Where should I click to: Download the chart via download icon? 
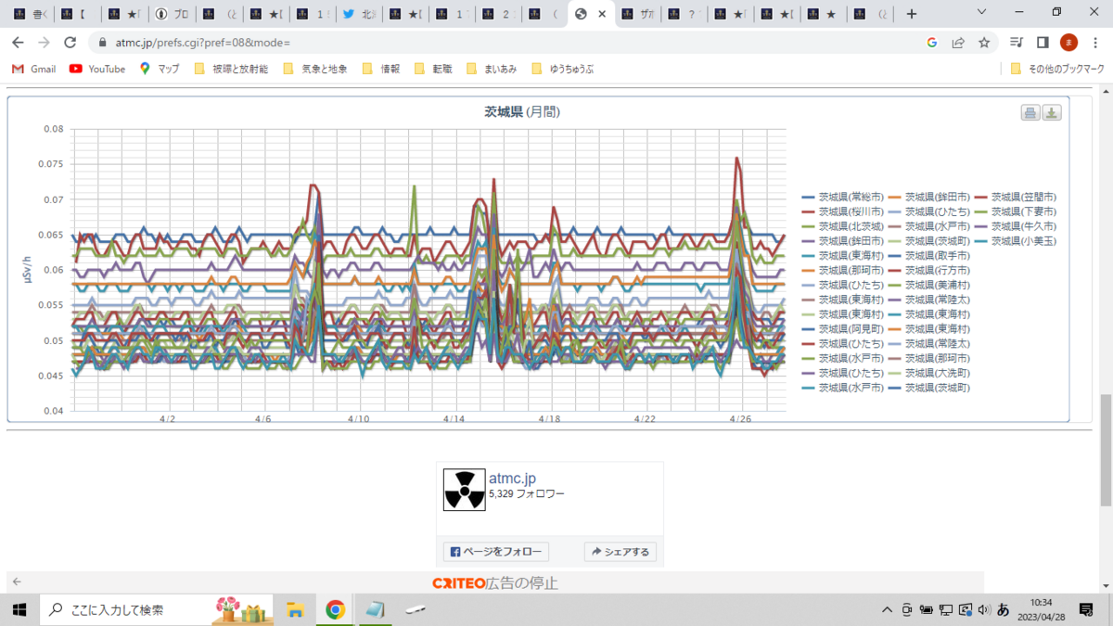click(x=1052, y=113)
